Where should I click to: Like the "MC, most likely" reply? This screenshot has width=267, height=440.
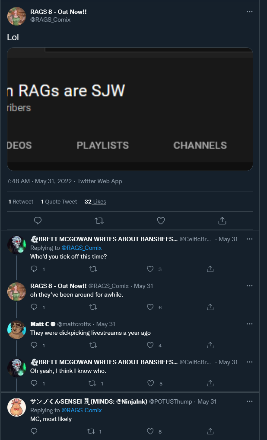click(x=150, y=431)
